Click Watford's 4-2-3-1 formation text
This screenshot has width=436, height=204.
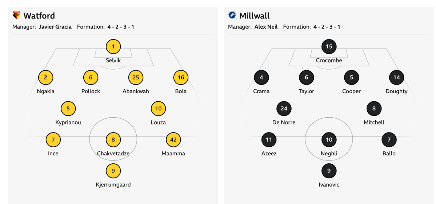(121, 27)
